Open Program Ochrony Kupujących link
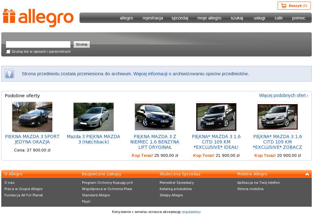Screen dimensions: 313x218 (x=107, y=183)
